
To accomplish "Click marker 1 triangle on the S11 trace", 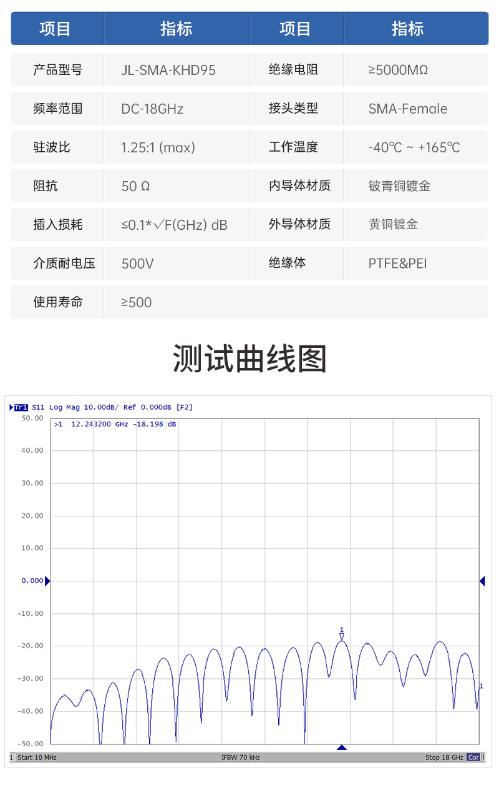I will pos(342,636).
